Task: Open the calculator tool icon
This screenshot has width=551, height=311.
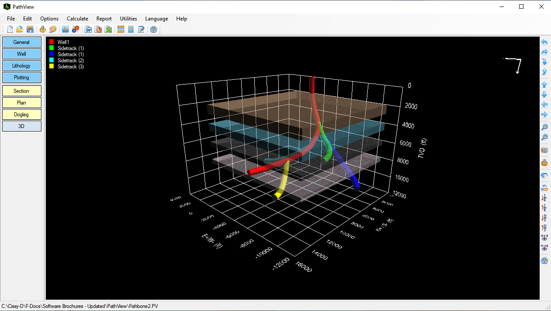Action: (x=131, y=29)
